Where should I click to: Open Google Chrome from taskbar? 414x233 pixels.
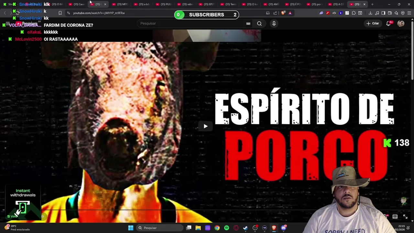click(x=217, y=228)
